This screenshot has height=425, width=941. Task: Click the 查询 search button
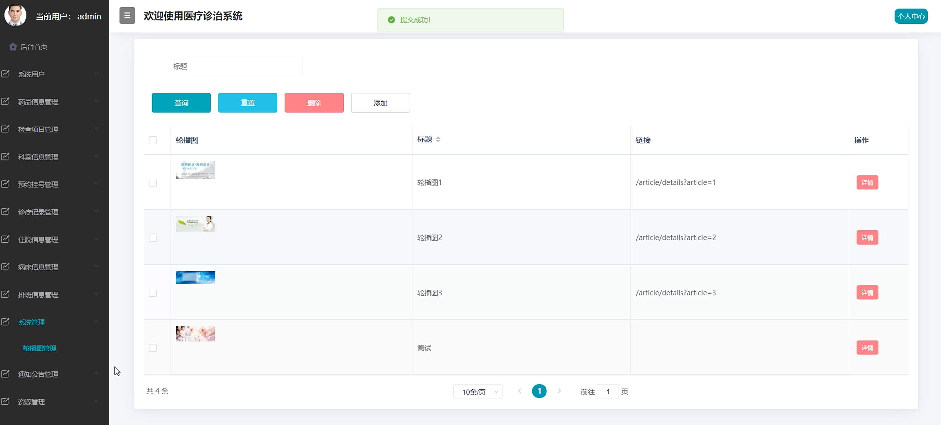point(181,103)
